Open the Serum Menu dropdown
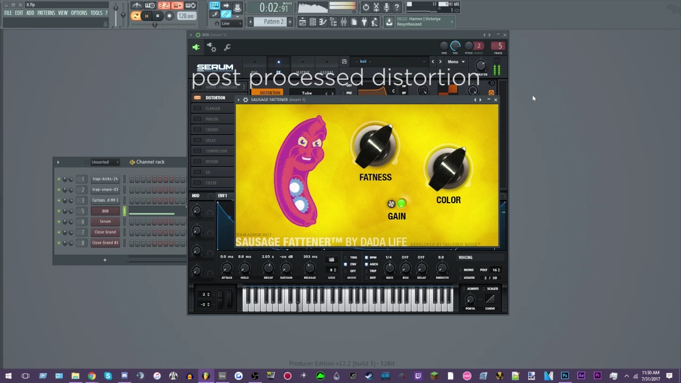This screenshot has width=681, height=383. point(456,62)
